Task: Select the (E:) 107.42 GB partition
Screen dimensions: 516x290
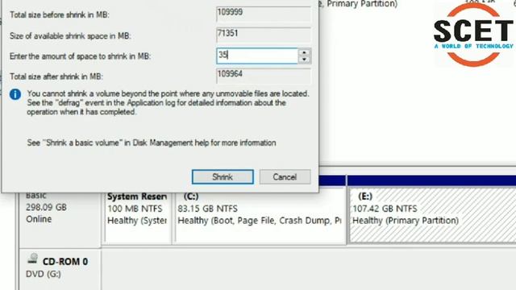Action: point(432,215)
